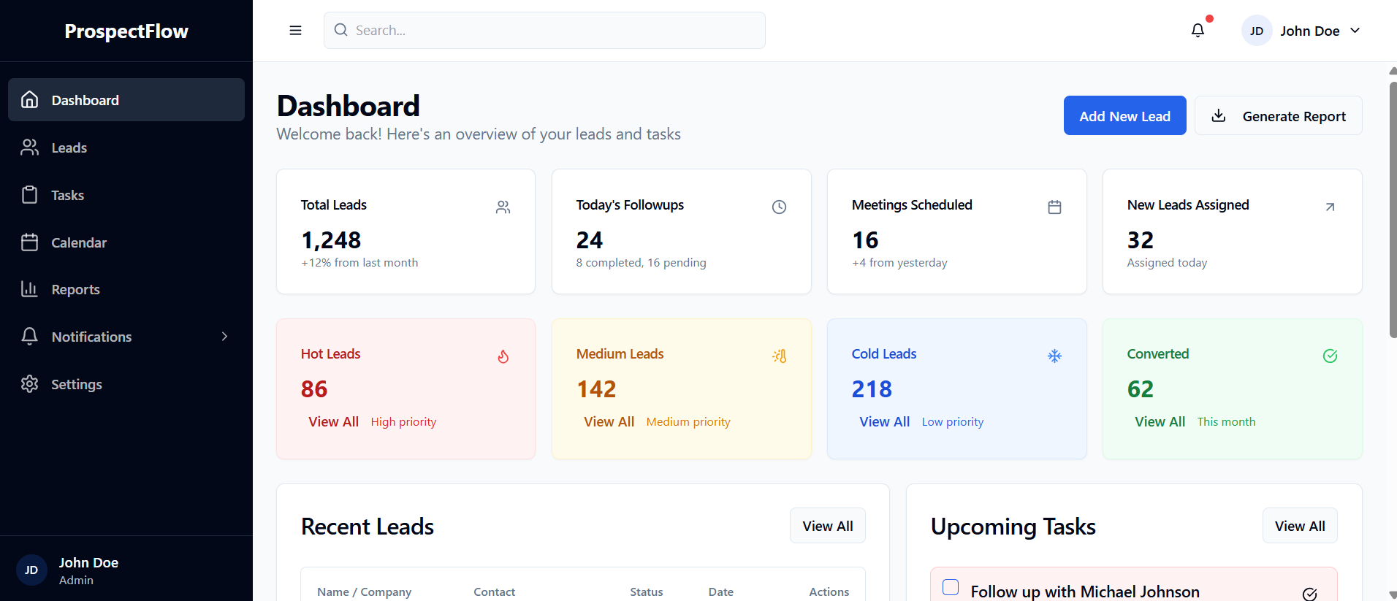Click View All in Upcoming Tasks
1397x601 pixels.
[x=1300, y=526]
